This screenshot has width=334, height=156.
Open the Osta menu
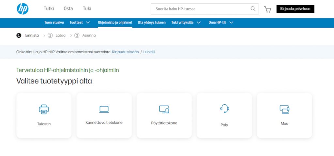[x=68, y=9]
